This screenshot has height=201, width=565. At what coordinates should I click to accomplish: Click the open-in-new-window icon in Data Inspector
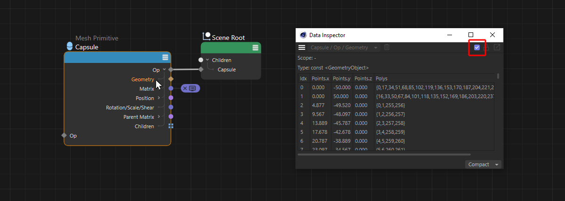pos(497,47)
